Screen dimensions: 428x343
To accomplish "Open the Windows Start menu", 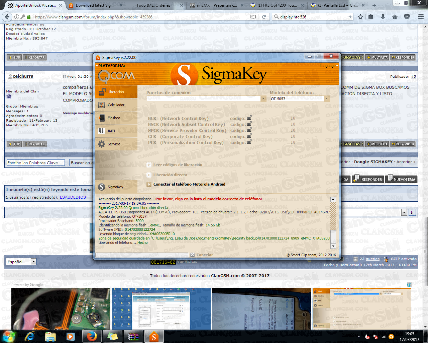I will pyautogui.click(x=9, y=336).
